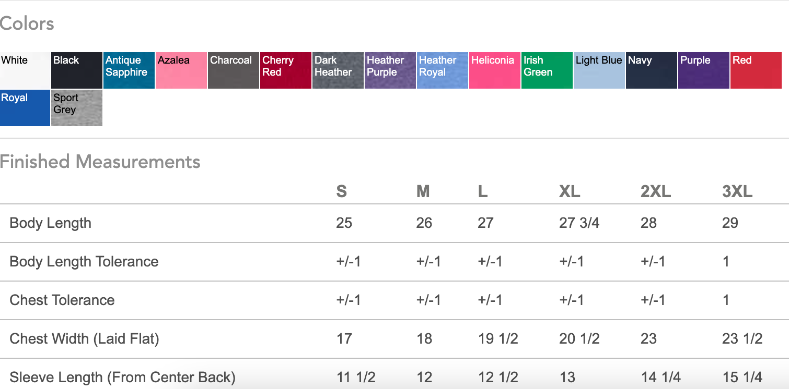Viewport: 789px width, 389px height.
Task: Select the Azalea pink swatch
Action: (x=181, y=70)
